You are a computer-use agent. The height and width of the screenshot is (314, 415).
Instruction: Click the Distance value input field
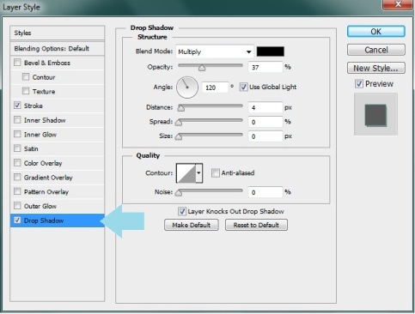pyautogui.click(x=265, y=108)
